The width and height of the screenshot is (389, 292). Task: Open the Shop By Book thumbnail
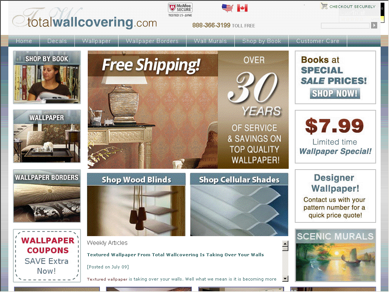(x=47, y=77)
